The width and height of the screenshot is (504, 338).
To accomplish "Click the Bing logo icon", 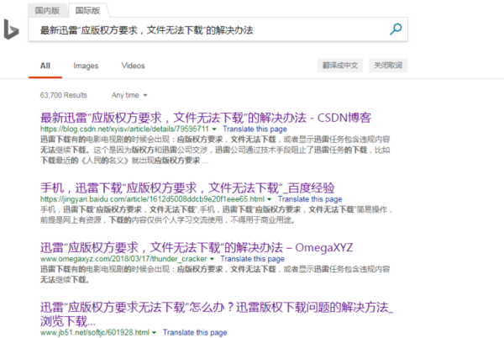I will (x=11, y=29).
